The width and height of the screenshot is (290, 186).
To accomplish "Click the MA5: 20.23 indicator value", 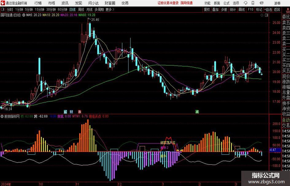I will click(x=34, y=15).
